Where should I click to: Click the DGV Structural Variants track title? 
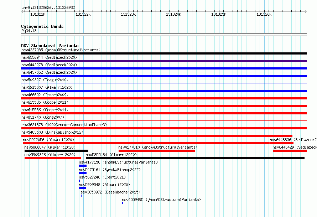click(x=50, y=46)
